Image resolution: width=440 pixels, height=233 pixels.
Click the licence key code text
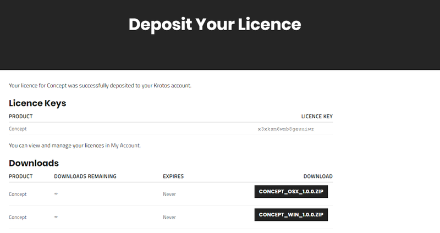(x=286, y=129)
